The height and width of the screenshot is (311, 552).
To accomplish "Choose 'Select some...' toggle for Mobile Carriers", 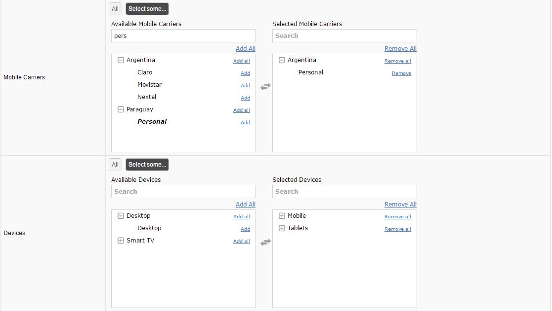I will tap(147, 9).
